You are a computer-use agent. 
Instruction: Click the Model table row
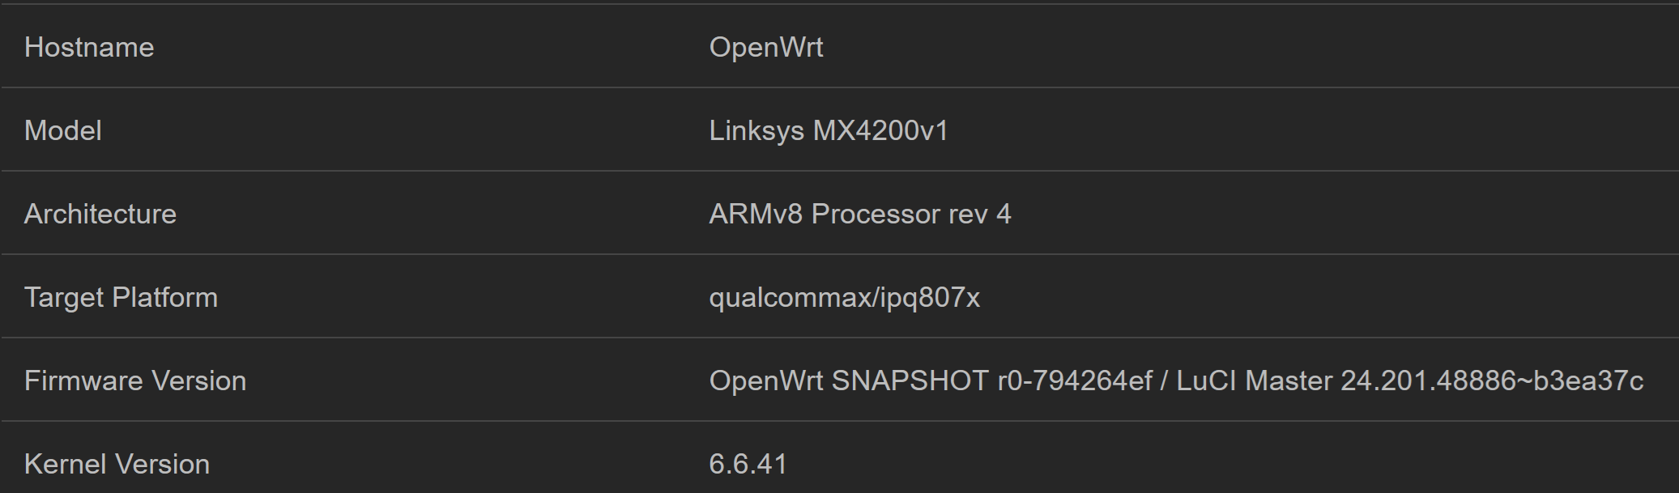[x=839, y=130]
